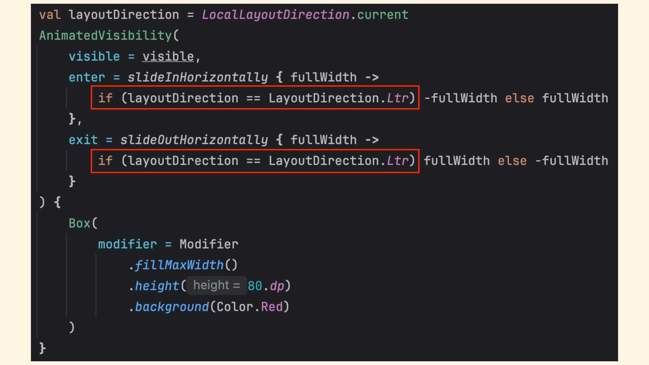Click the Modifier object reference
Image resolution: width=649 pixels, height=365 pixels.
pyautogui.click(x=209, y=244)
